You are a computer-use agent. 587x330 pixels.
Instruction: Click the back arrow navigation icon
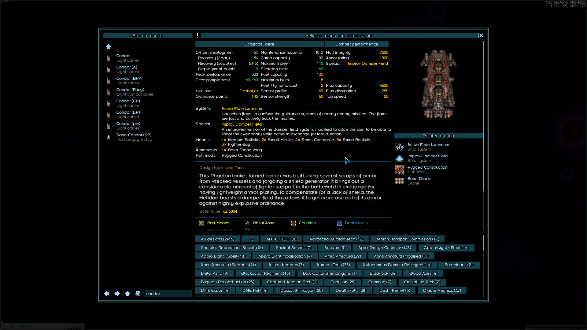coord(107,294)
